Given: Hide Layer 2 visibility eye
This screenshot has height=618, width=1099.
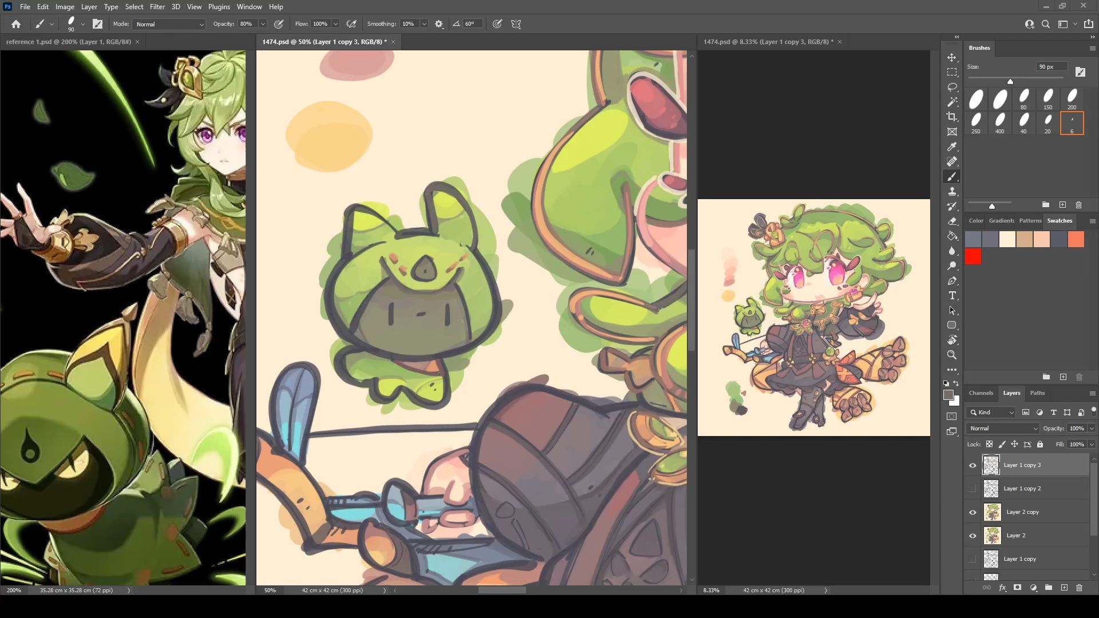Looking at the screenshot, I should pyautogui.click(x=973, y=536).
